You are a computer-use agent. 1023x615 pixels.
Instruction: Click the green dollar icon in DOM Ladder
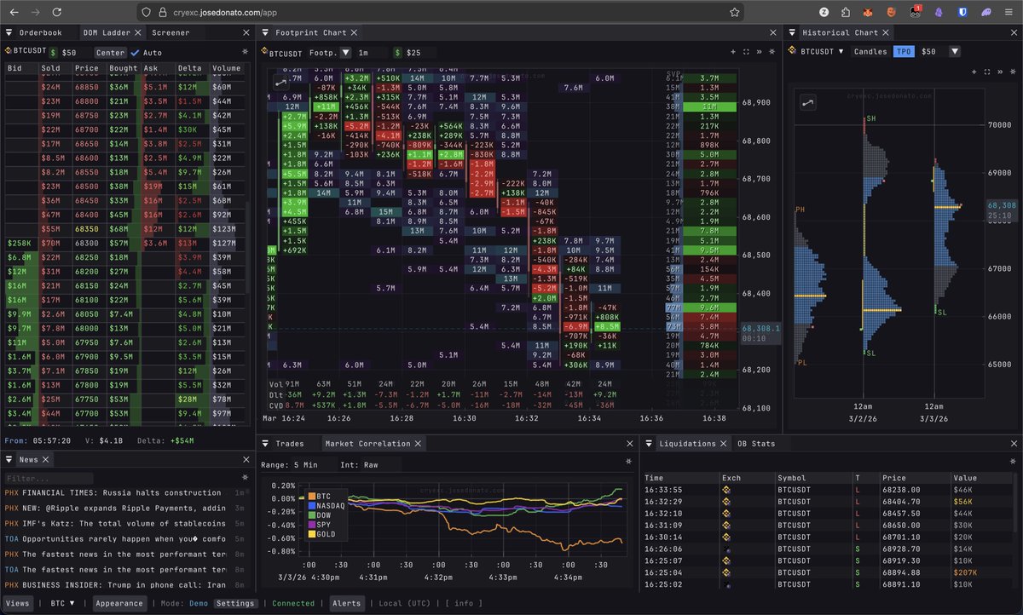pyautogui.click(x=53, y=52)
